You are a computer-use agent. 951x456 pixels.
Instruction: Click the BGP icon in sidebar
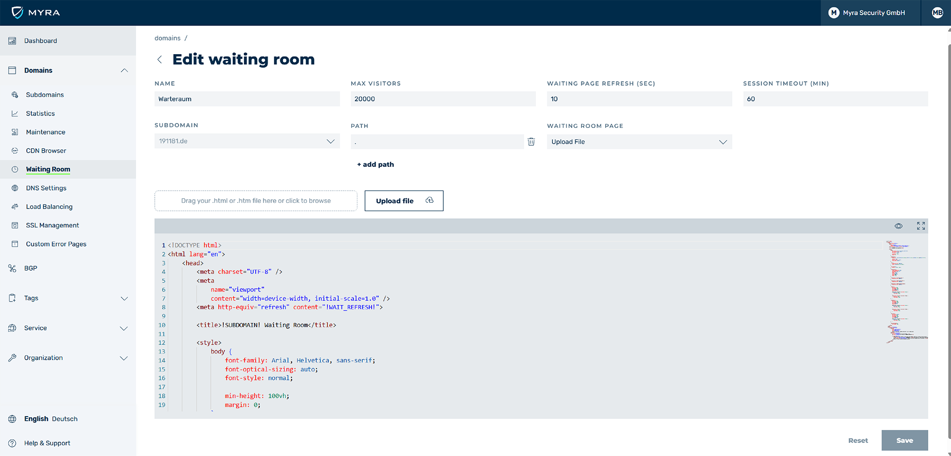(13, 268)
